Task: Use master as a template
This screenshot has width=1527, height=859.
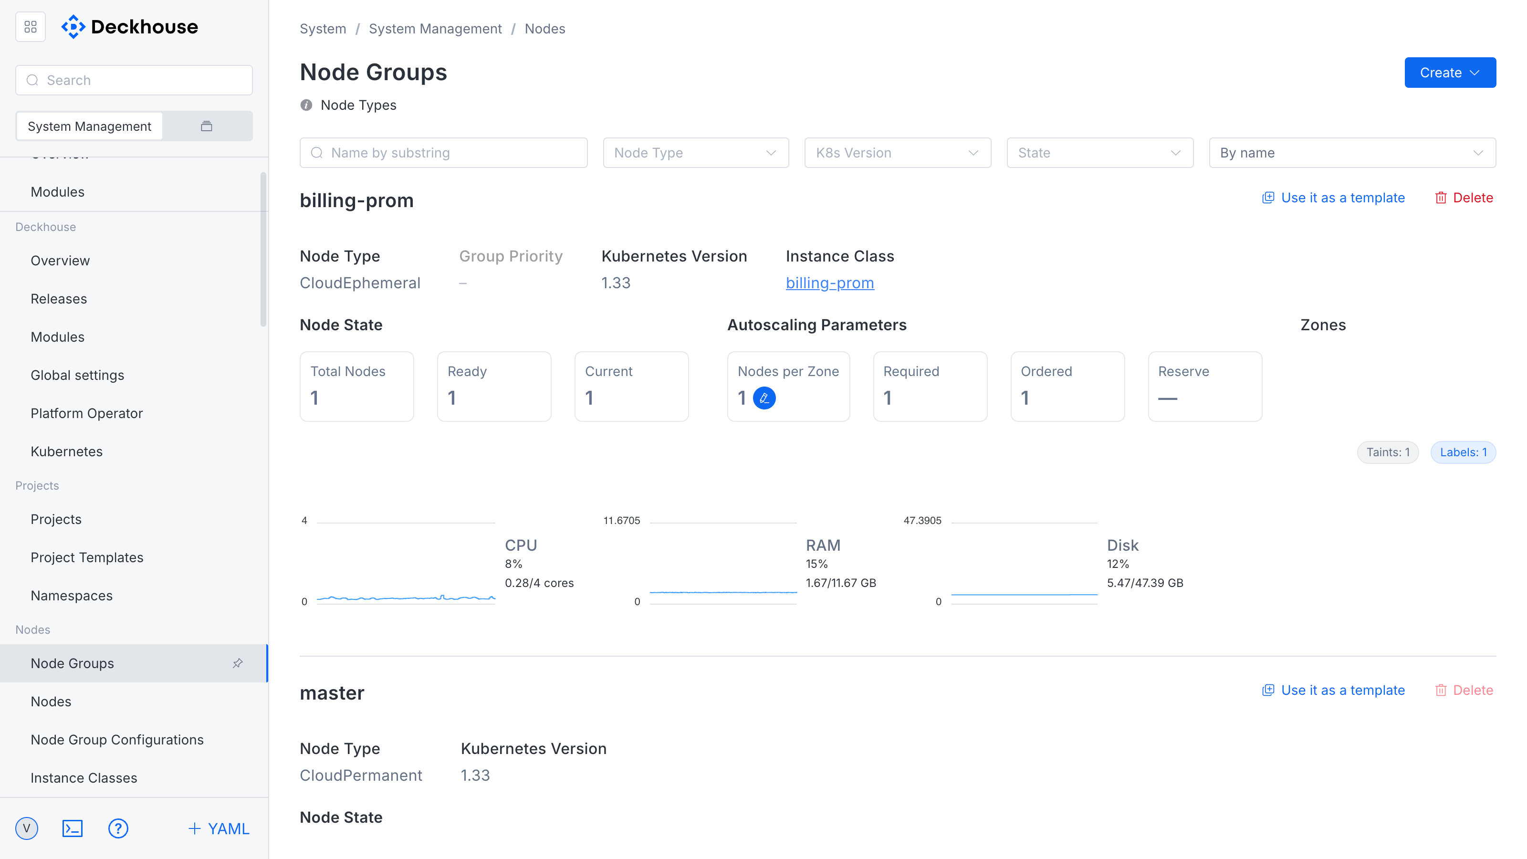Action: [1333, 690]
